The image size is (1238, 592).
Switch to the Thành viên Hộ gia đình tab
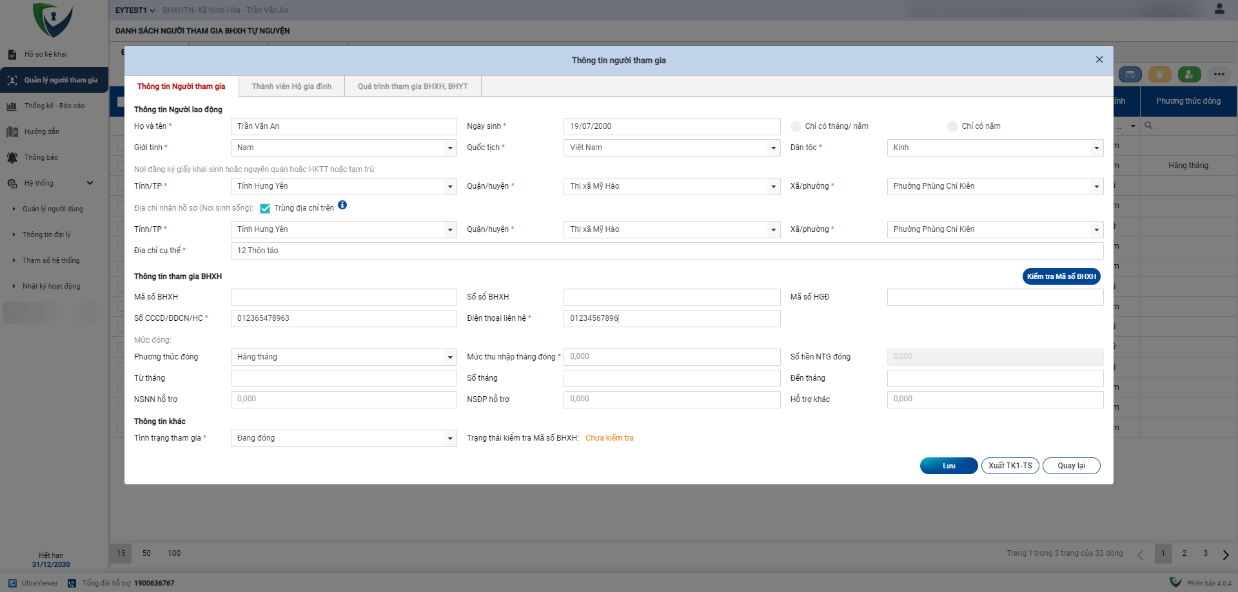(x=291, y=86)
